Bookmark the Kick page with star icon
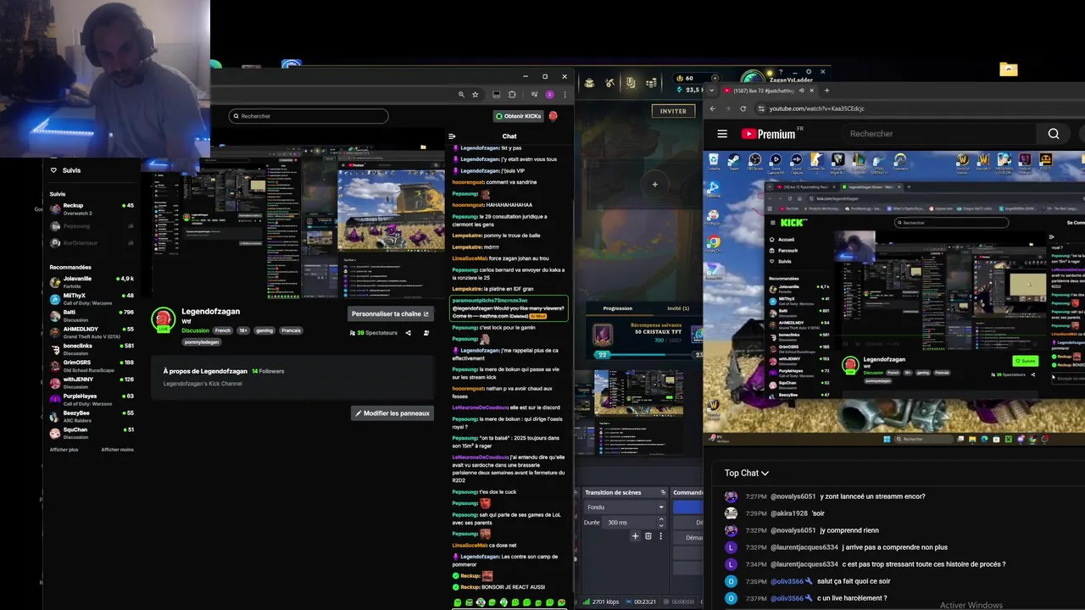This screenshot has height=610, width=1085. coord(476,95)
